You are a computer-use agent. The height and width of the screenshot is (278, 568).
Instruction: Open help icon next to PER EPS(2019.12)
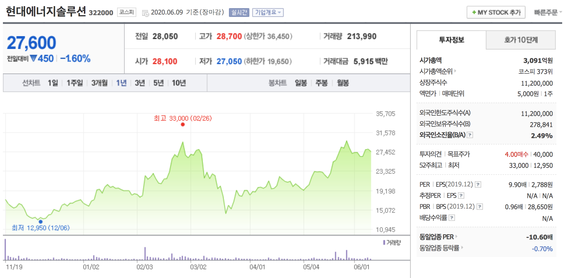[478, 184]
